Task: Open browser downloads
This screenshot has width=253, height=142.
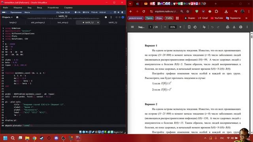Action: (x=226, y=11)
